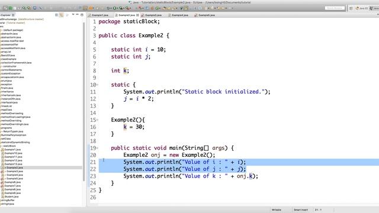
Task: Collapse the static block at line 10
Action: (x=97, y=85)
